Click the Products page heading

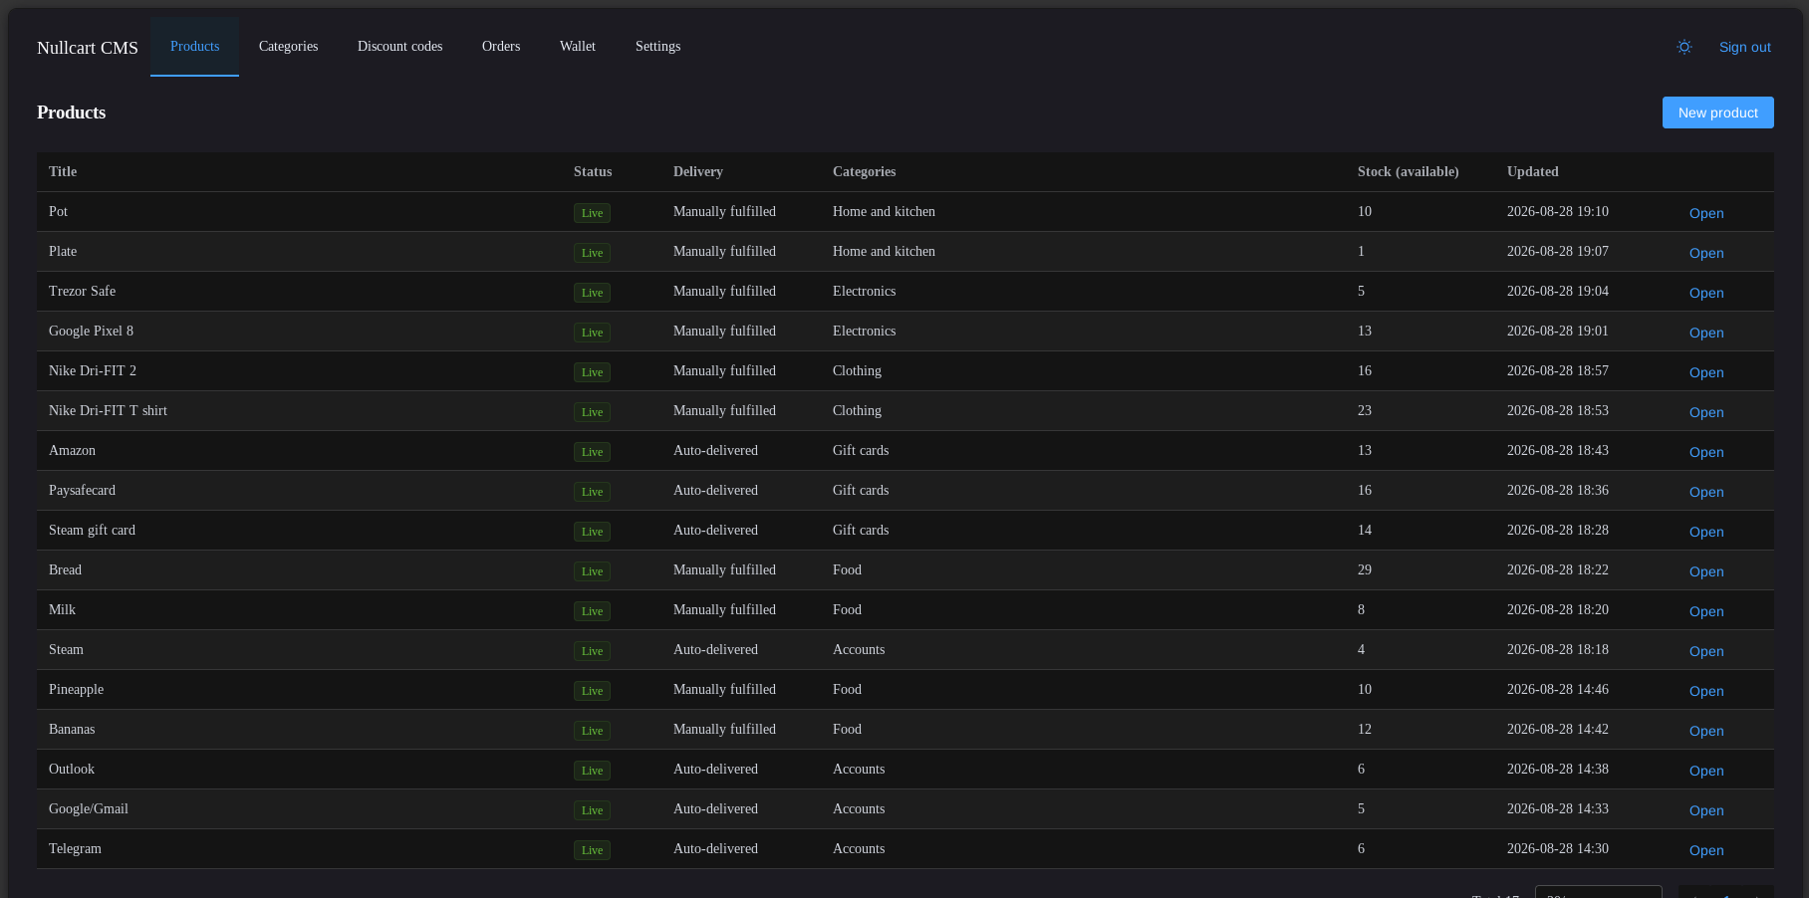71,112
